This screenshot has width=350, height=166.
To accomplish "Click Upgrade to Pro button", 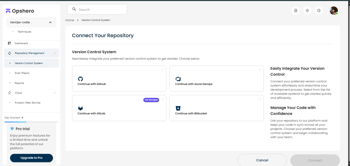I will (x=32, y=158).
